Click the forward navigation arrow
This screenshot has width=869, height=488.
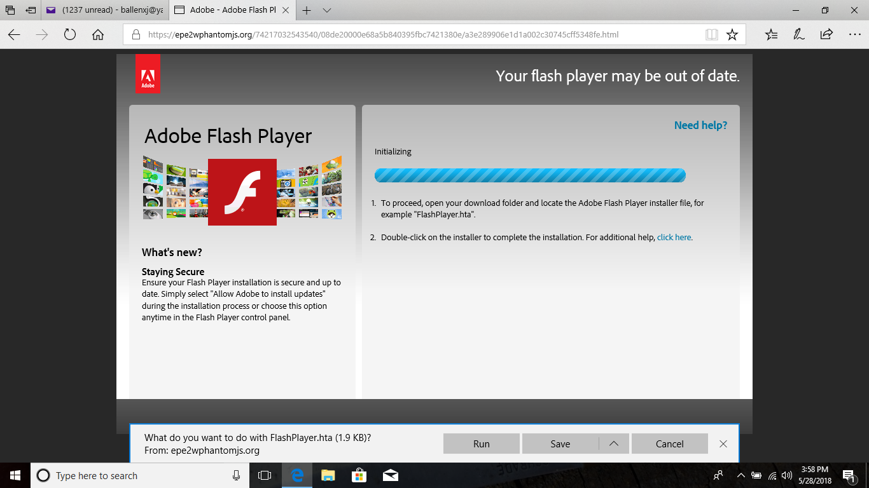(42, 35)
